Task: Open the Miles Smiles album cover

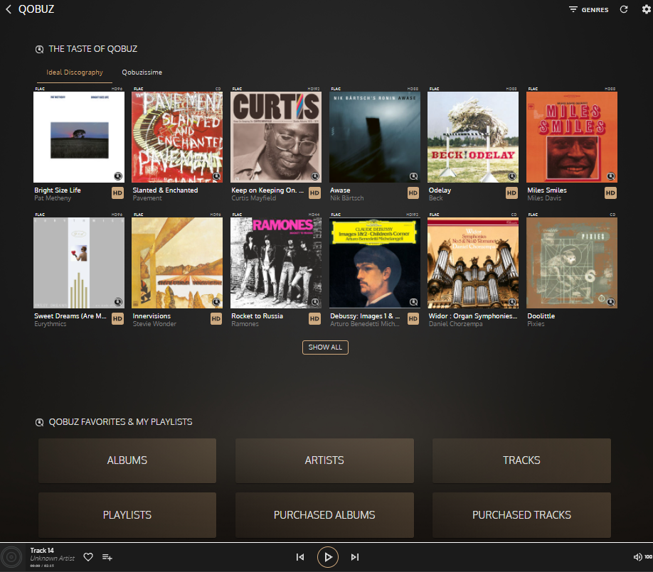Action: pyautogui.click(x=572, y=137)
